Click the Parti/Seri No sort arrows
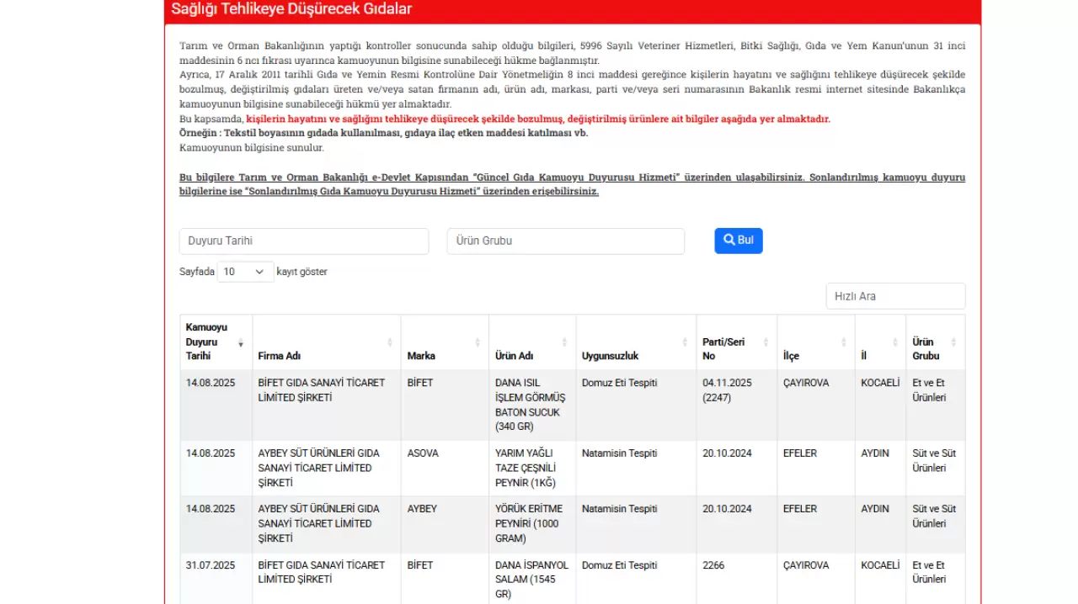This screenshot has width=1078, height=604. (766, 342)
